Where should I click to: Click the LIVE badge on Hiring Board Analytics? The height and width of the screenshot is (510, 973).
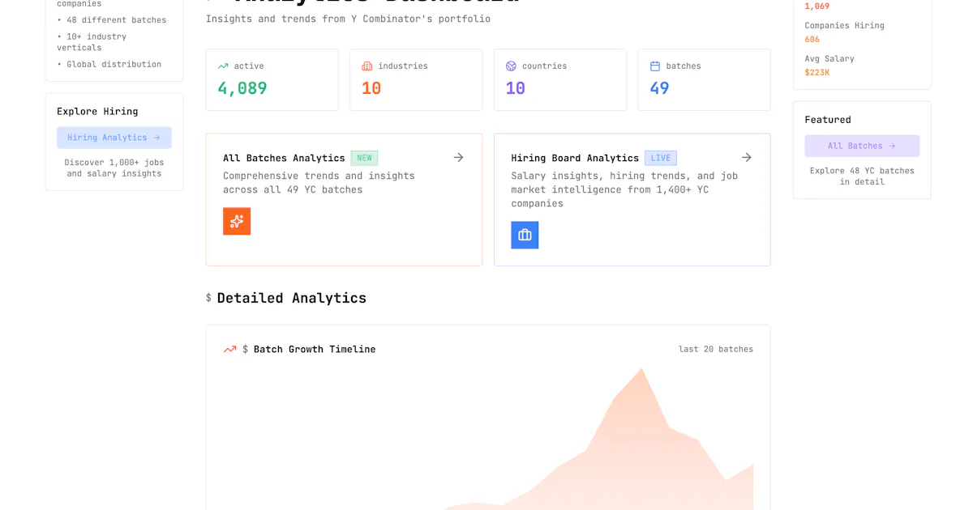click(661, 158)
